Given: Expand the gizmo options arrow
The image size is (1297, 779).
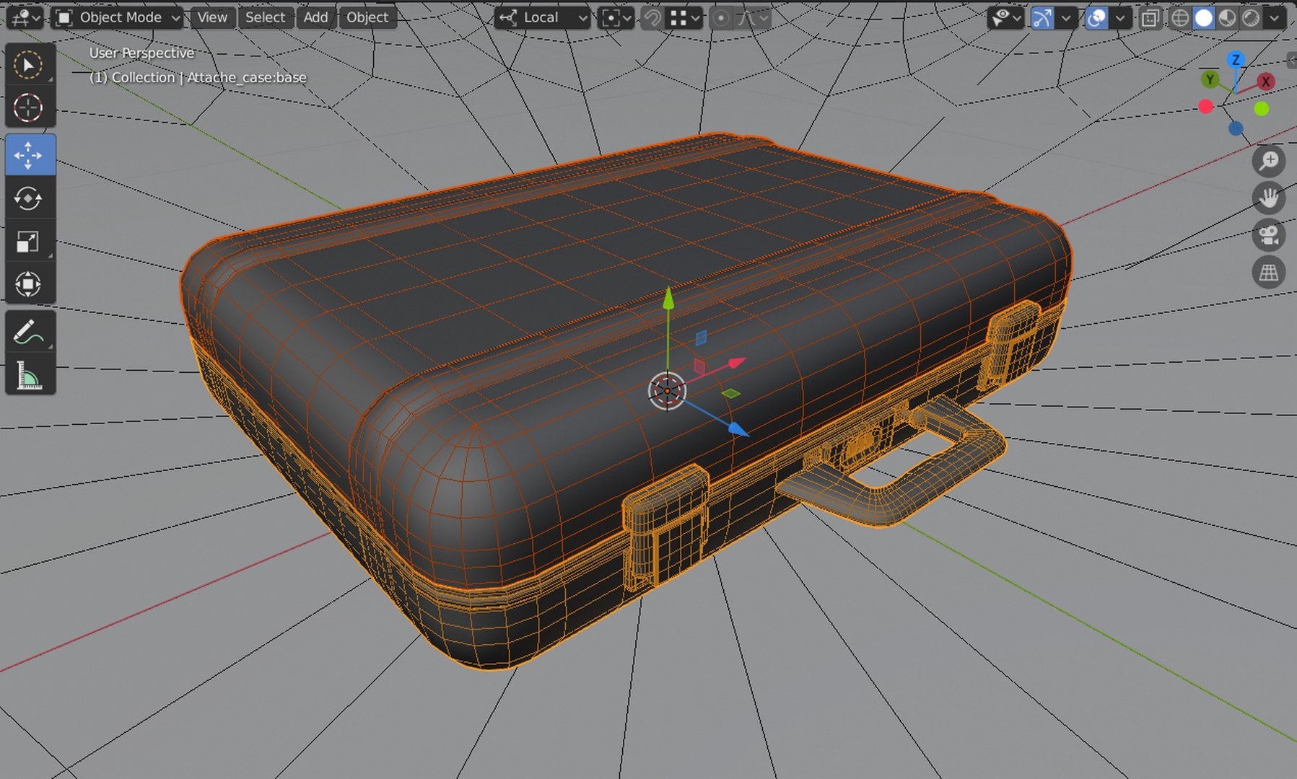Looking at the screenshot, I should coord(1065,18).
